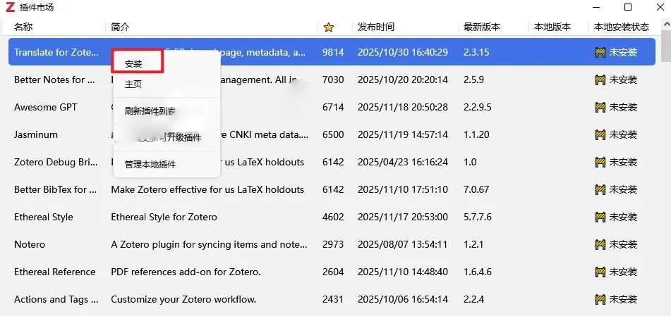
Task: Click the not-installed icon in Actions and Tags row
Action: [x=600, y=299]
